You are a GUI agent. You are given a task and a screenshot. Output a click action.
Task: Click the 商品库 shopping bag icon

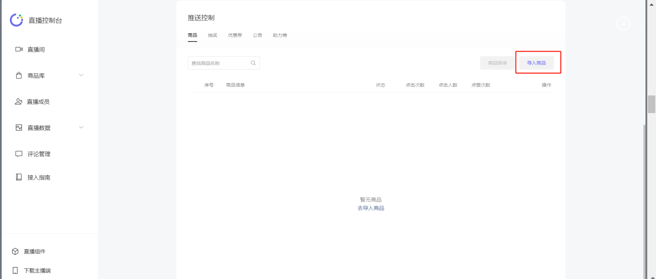click(x=19, y=75)
